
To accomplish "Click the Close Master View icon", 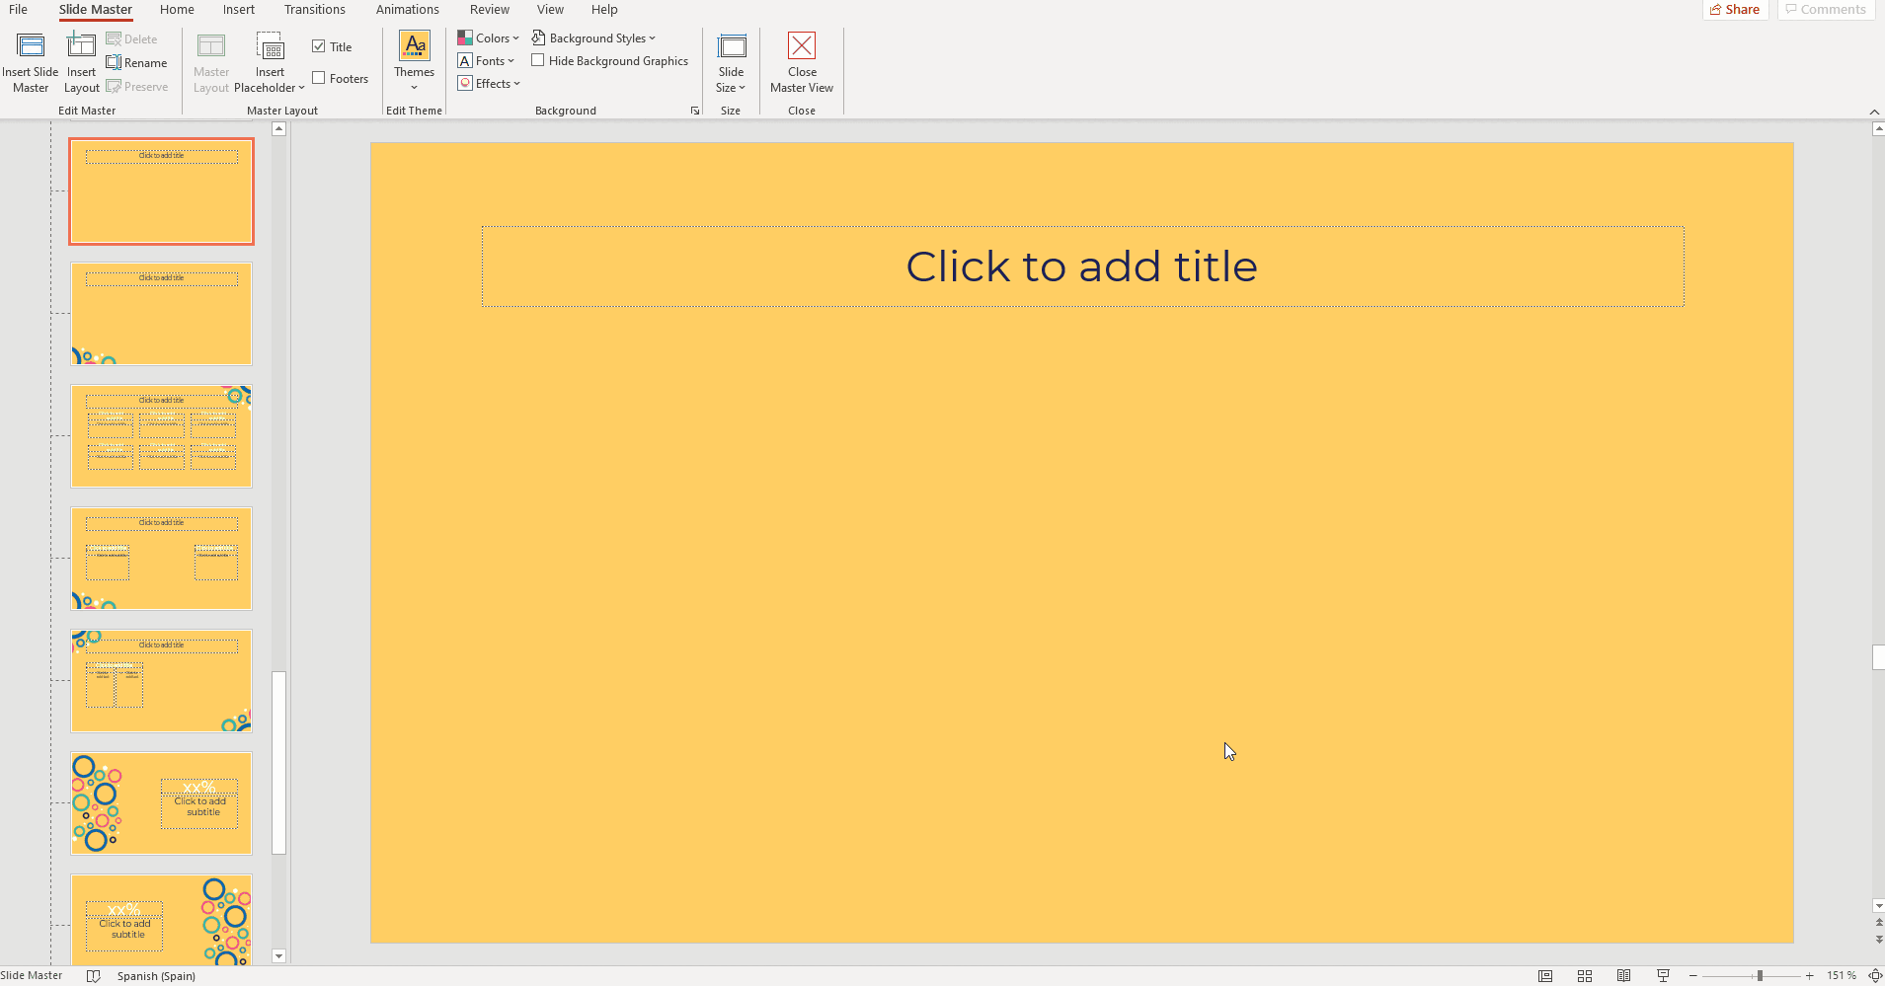I will point(801,46).
